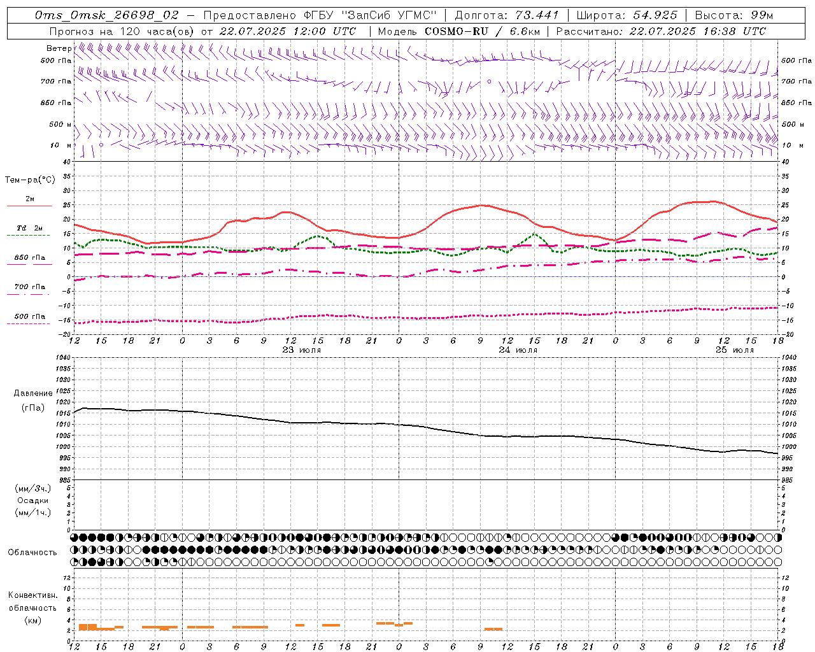The width and height of the screenshot is (815, 652).
Task: Click the 'Давление' pressure panel label
Action: point(33,393)
